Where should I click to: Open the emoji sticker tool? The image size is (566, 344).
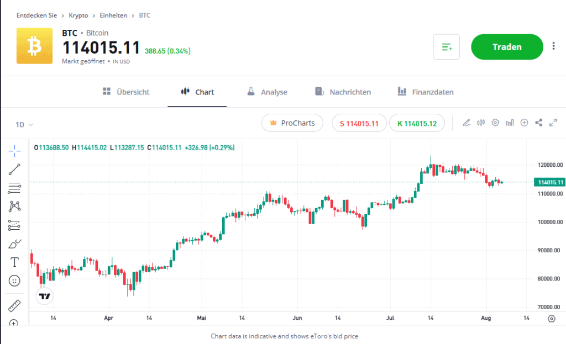coord(14,281)
